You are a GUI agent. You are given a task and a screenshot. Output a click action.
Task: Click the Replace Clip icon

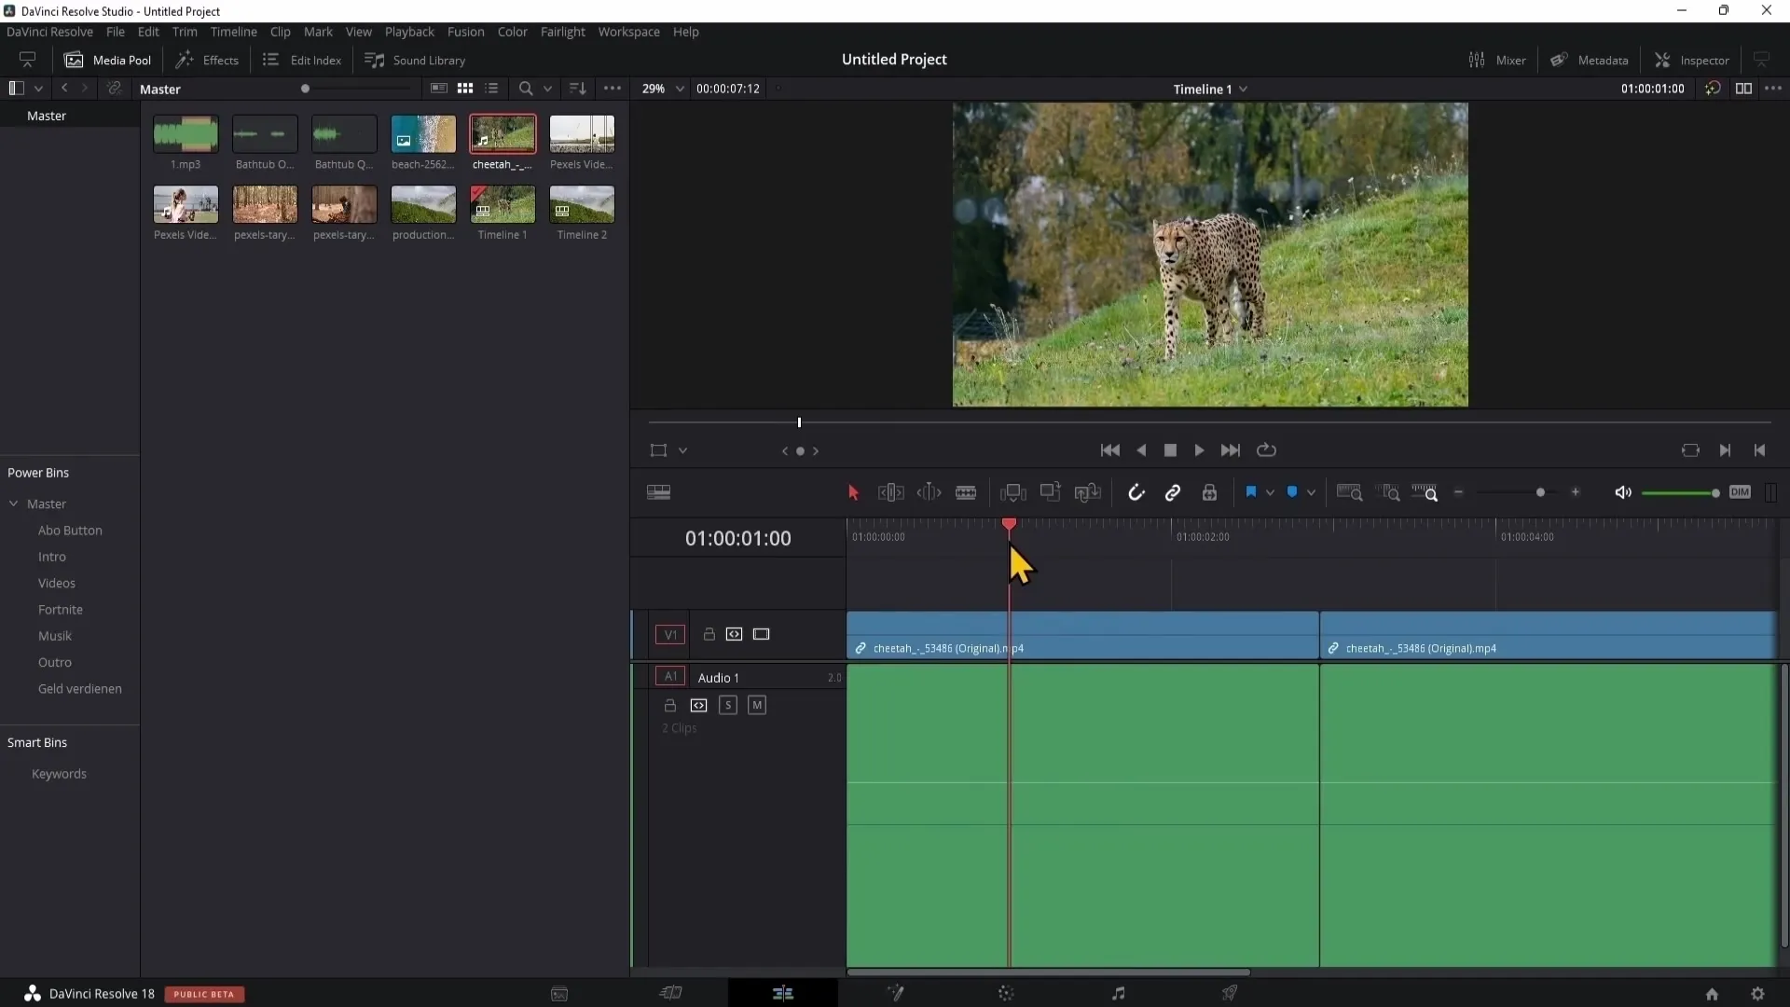tap(1087, 492)
